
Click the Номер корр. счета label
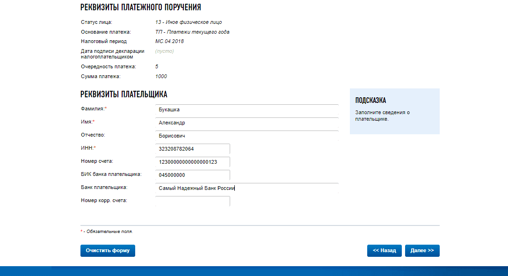pyautogui.click(x=104, y=201)
